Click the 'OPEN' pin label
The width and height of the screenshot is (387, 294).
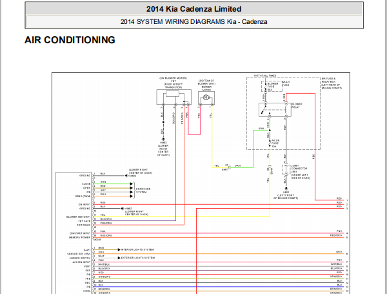(86, 188)
